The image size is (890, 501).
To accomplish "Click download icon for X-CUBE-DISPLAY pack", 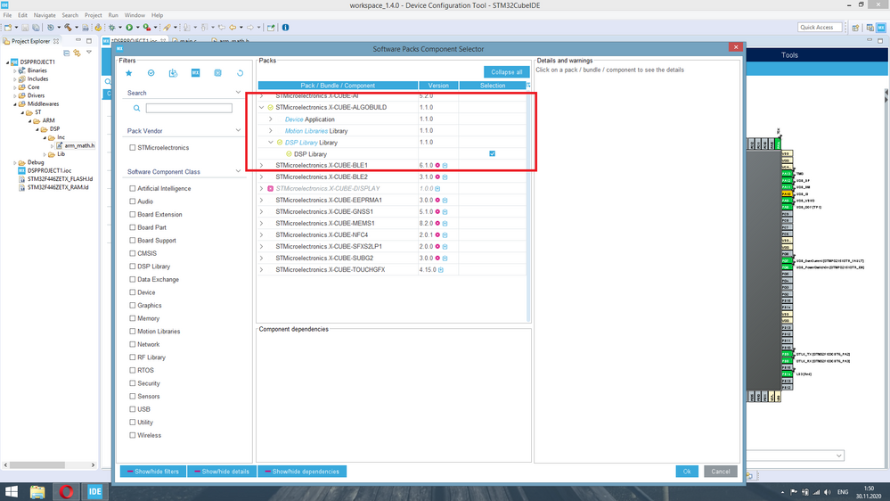I will coord(437,189).
